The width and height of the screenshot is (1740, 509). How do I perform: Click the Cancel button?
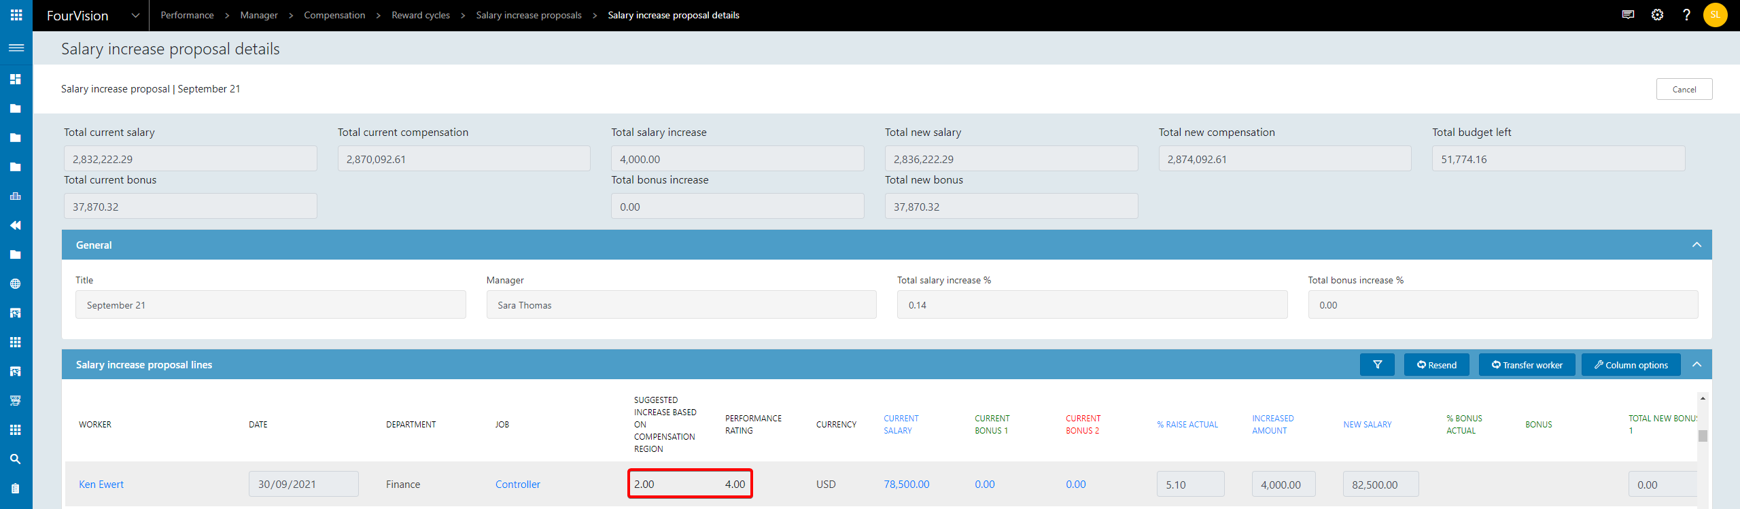tap(1684, 89)
